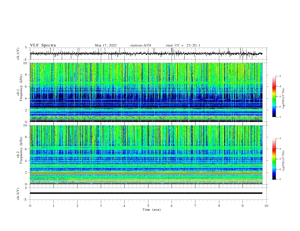
Task: Click the "5" tick on the time axis
Action: click(148, 206)
